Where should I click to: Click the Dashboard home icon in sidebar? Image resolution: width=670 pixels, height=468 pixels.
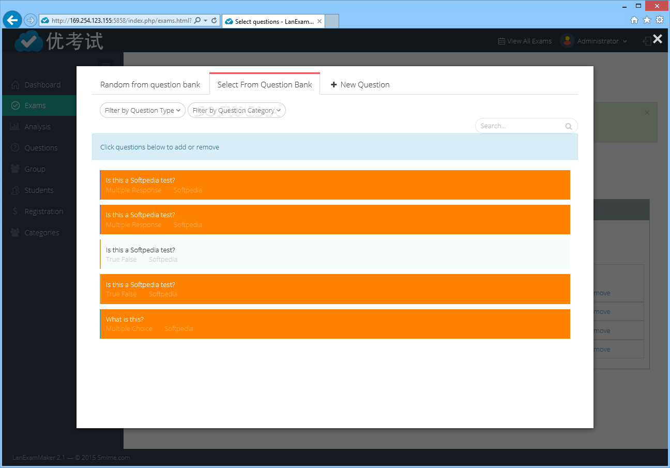pos(15,85)
